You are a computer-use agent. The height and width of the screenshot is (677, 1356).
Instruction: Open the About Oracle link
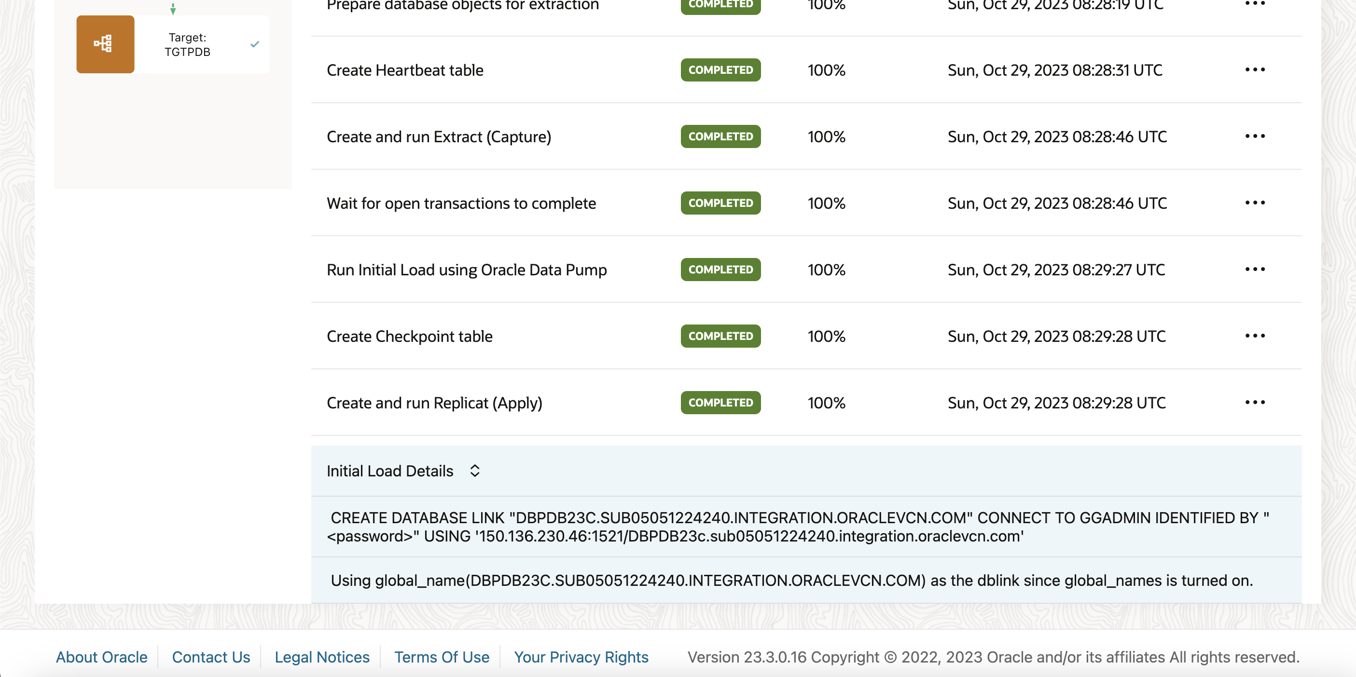click(102, 657)
